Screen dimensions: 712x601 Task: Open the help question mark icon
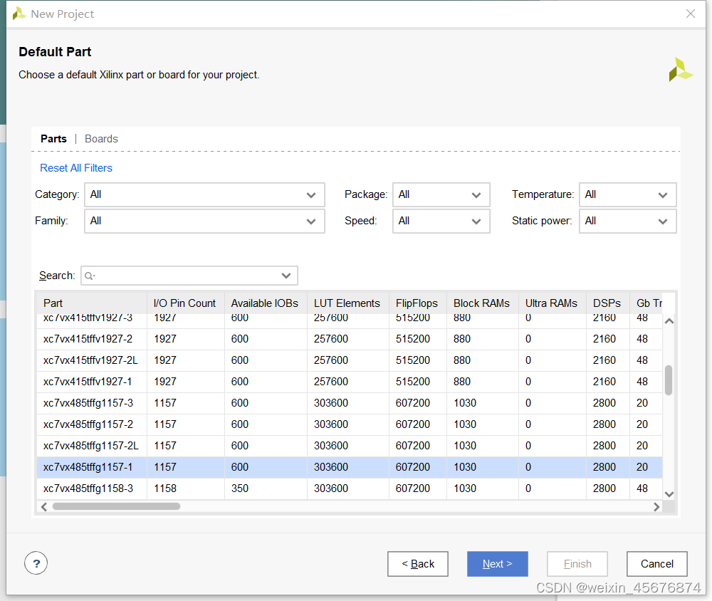tap(36, 563)
